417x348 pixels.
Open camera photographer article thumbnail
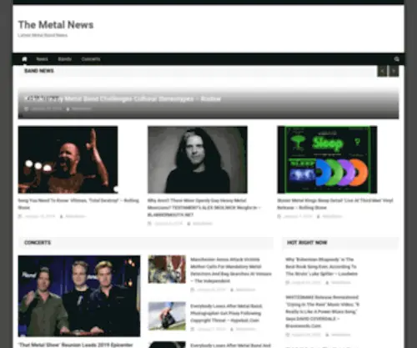point(167,316)
